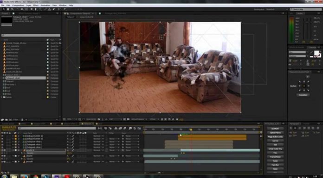
Task: Click the Fast Blur toolbox button
Action: [275, 165]
